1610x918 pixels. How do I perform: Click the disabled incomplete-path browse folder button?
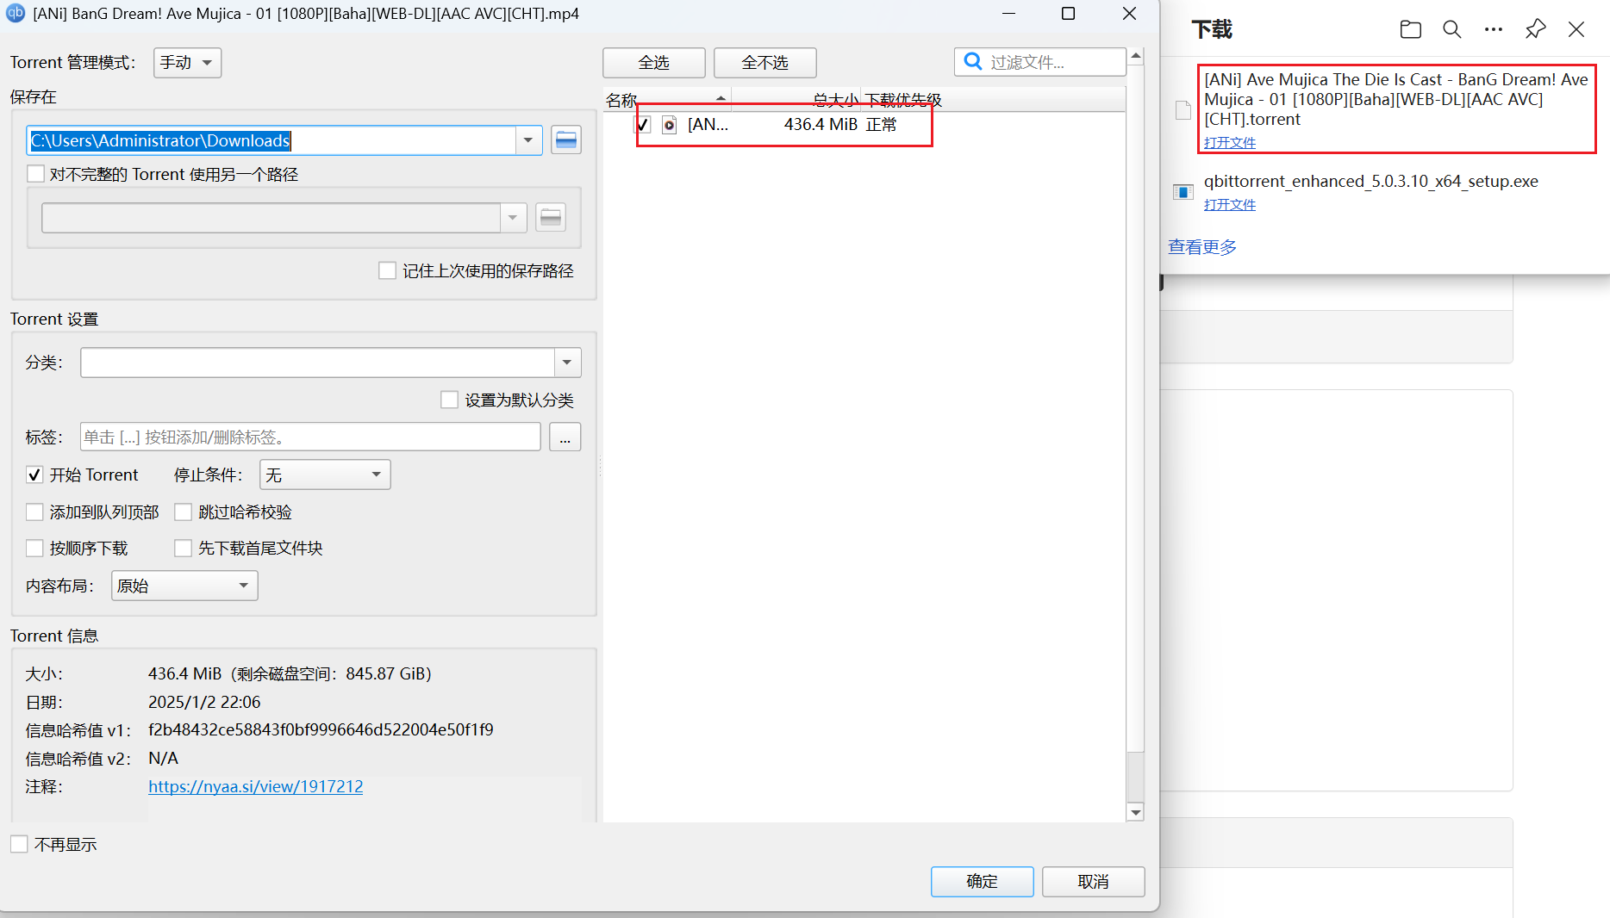[x=551, y=217]
